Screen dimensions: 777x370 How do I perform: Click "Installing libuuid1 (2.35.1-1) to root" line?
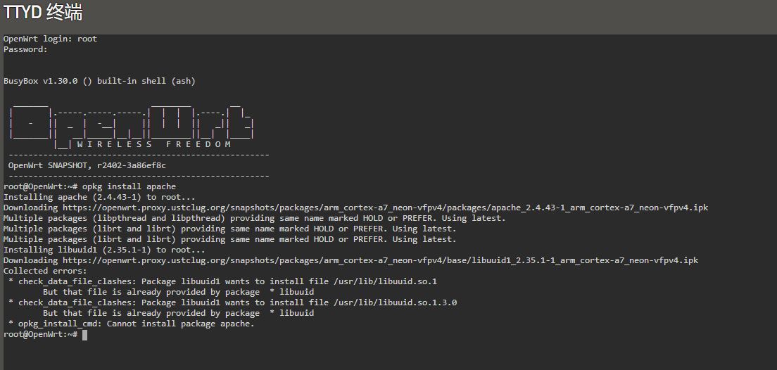coord(104,250)
